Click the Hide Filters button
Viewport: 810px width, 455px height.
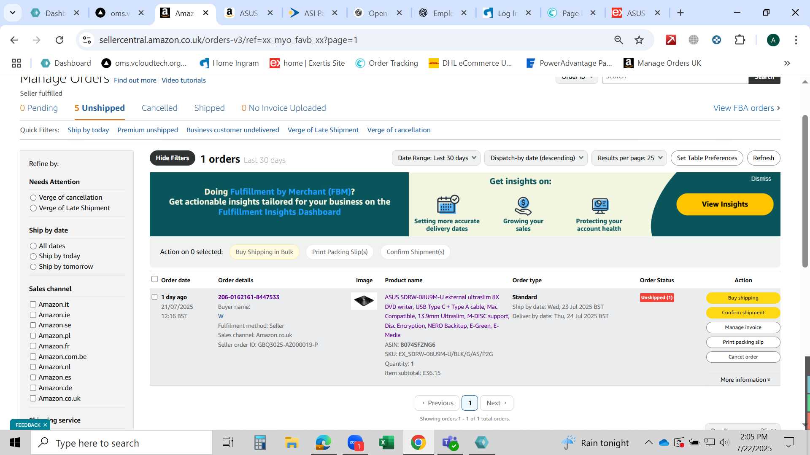172,158
